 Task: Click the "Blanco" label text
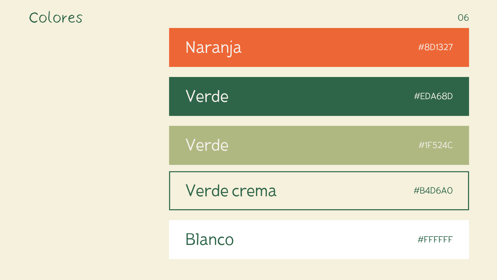[x=210, y=239]
